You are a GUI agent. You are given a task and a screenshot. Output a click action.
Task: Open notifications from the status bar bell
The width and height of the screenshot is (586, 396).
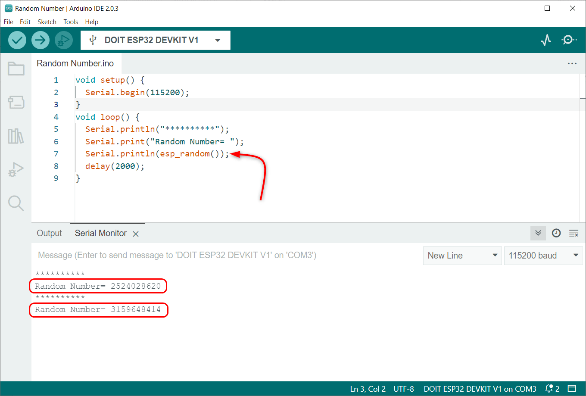coord(548,388)
